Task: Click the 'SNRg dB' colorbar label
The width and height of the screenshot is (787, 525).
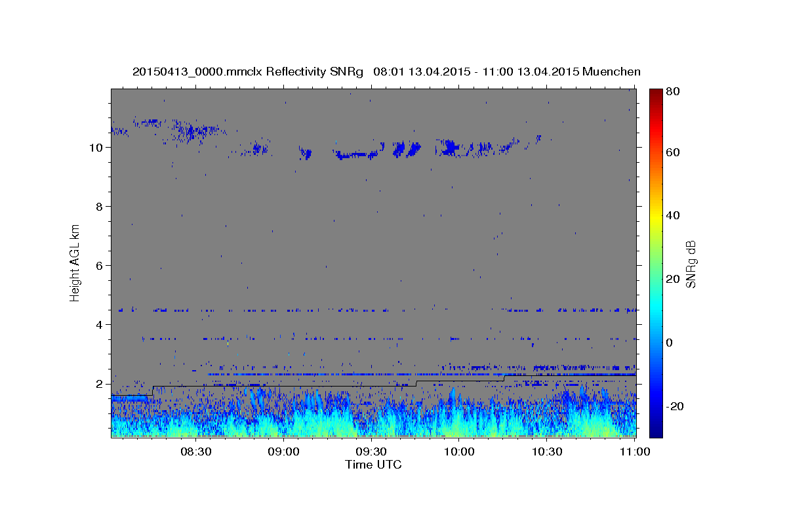Action: [691, 264]
